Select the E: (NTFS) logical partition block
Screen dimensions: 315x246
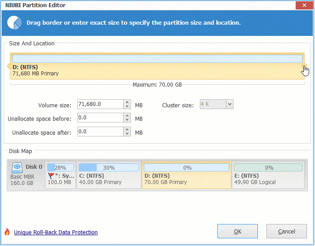(x=269, y=175)
